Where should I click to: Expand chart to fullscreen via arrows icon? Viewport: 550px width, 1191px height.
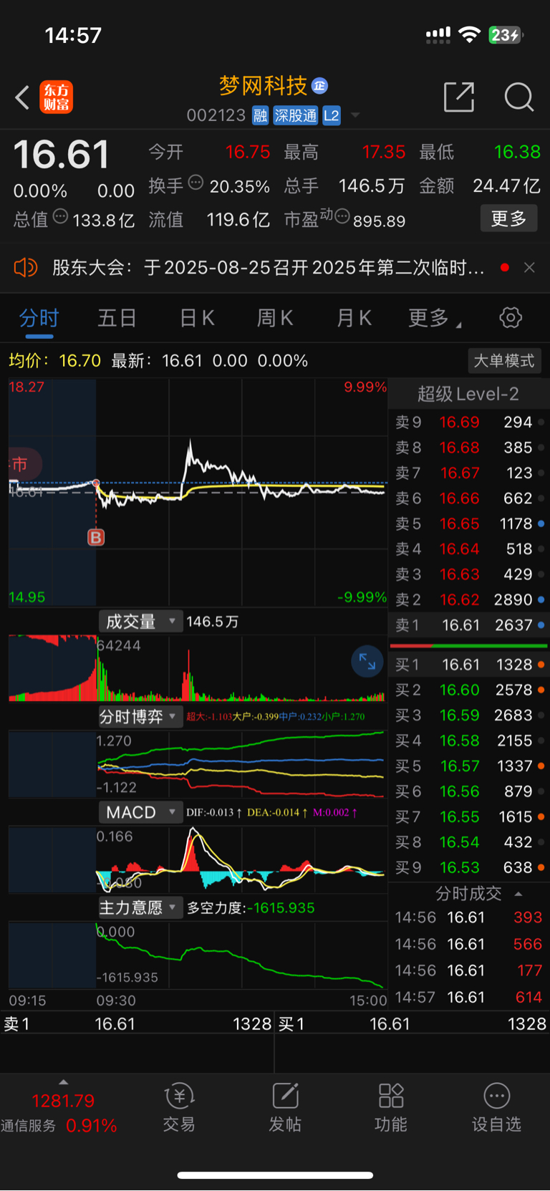[367, 661]
